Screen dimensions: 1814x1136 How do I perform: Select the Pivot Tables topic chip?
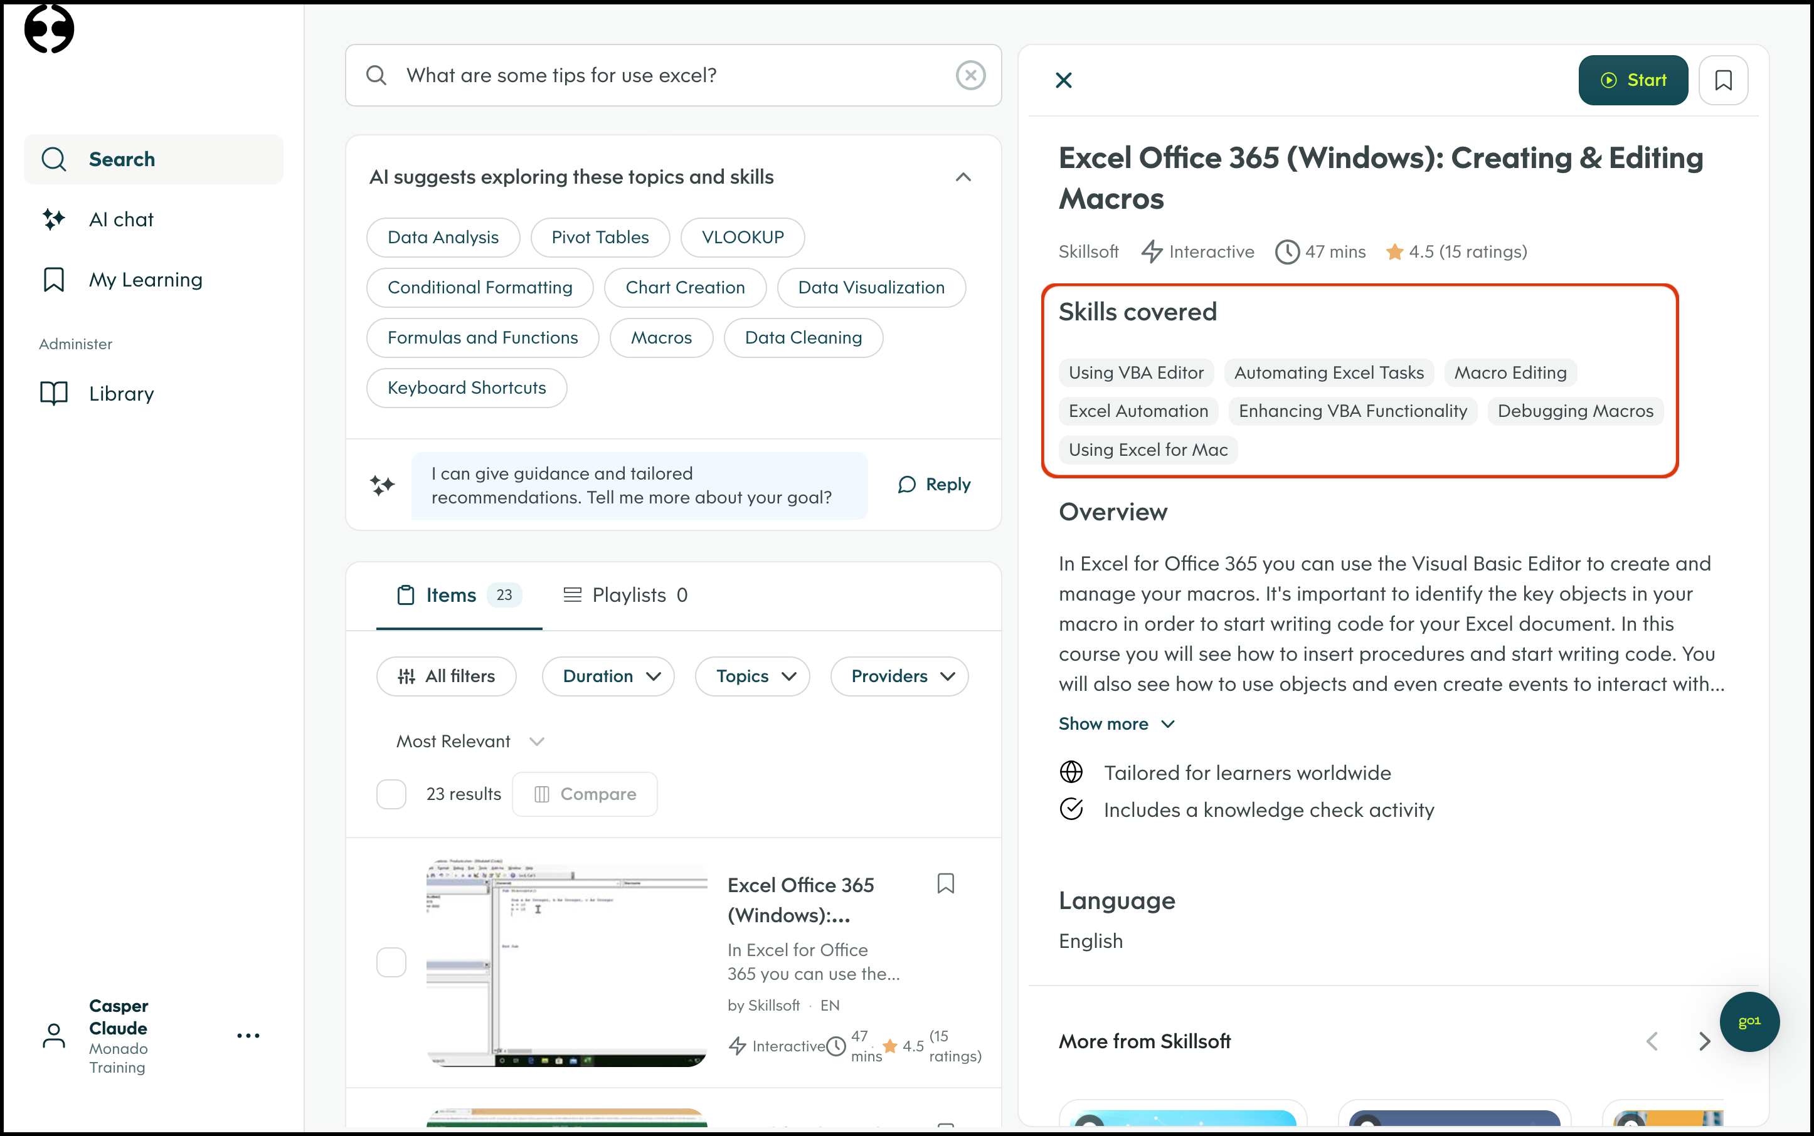(600, 238)
